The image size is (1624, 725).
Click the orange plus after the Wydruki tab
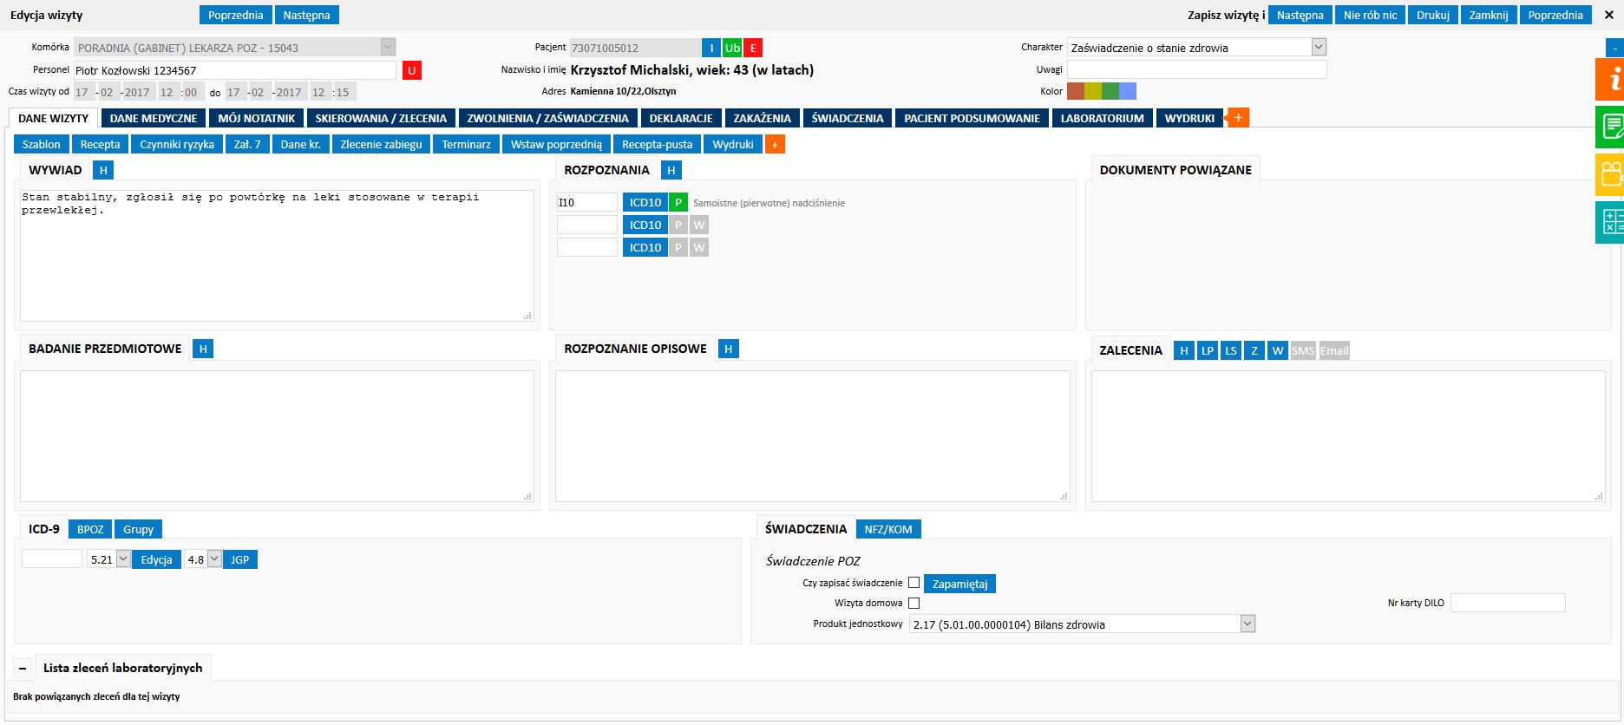[x=1238, y=118]
